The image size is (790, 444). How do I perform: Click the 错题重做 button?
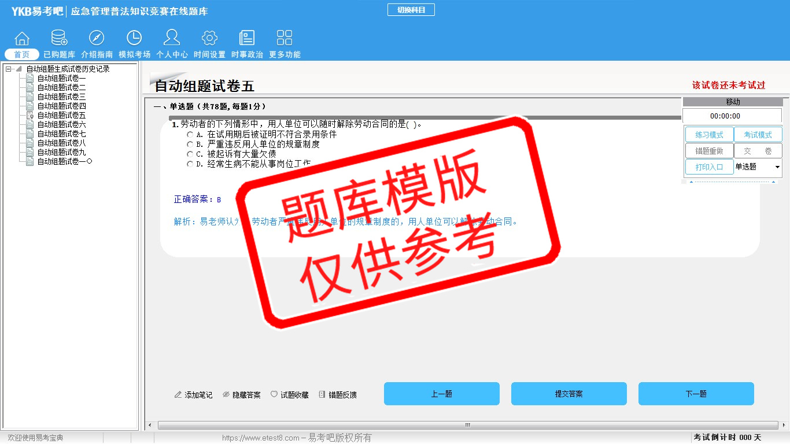point(709,151)
